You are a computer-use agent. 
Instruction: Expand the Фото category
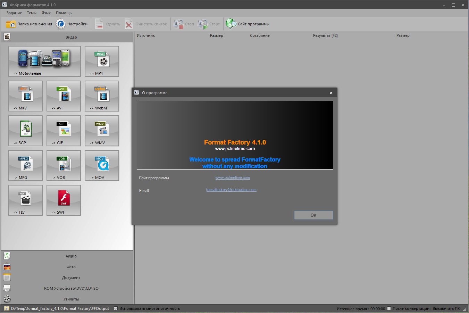[x=67, y=267]
